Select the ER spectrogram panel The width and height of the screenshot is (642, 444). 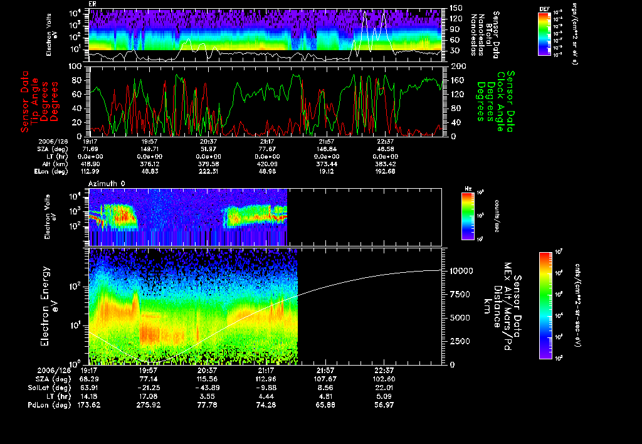pos(265,35)
